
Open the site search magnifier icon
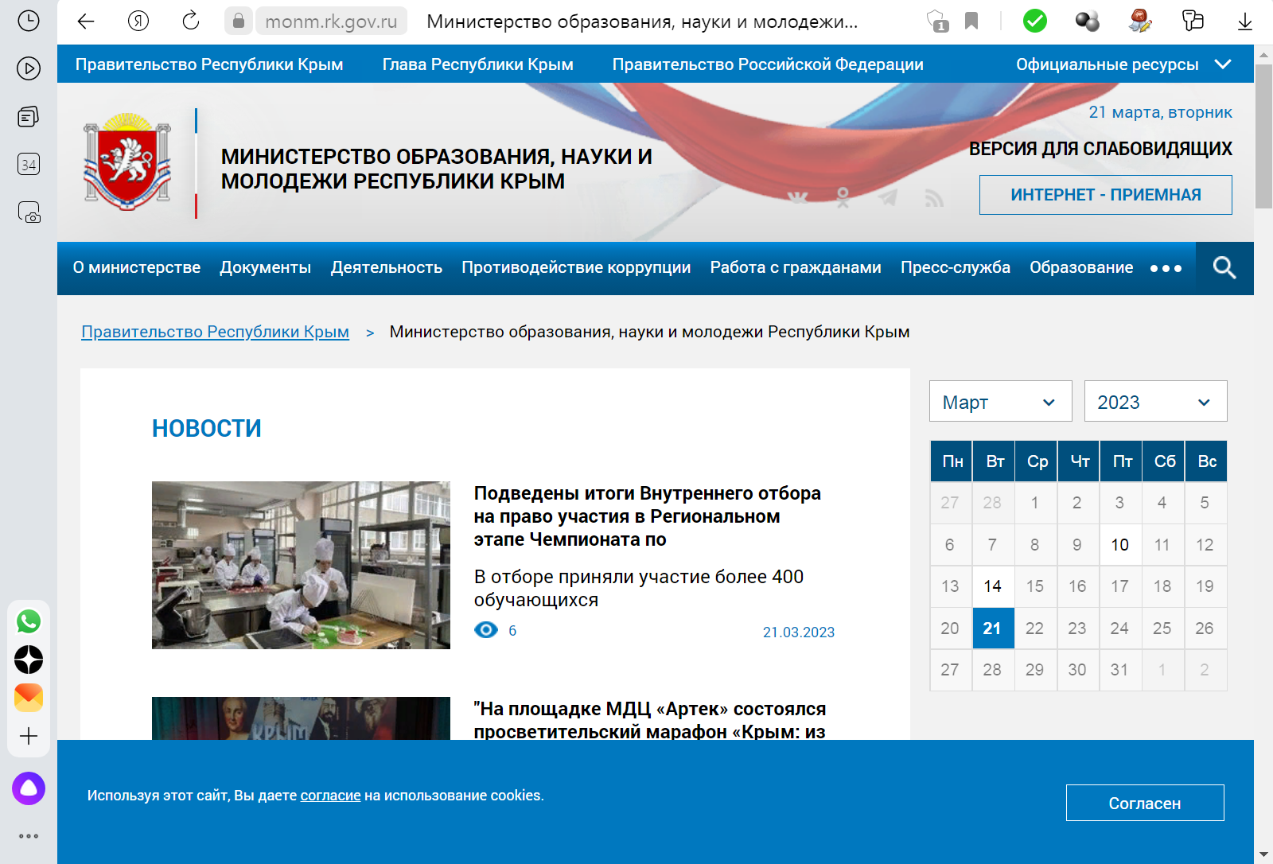1224,268
